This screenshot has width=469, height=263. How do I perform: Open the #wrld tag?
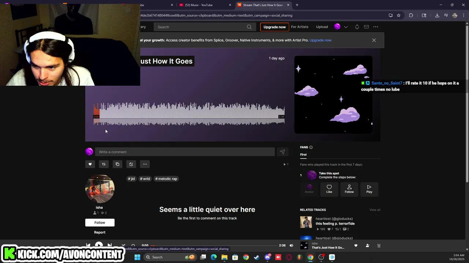tap(145, 179)
